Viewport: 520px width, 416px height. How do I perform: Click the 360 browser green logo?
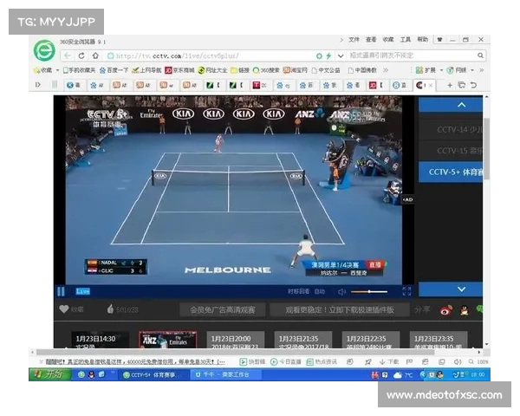click(x=44, y=49)
